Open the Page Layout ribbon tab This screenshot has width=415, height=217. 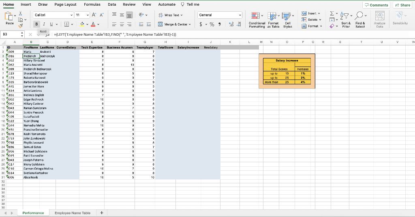65,4
